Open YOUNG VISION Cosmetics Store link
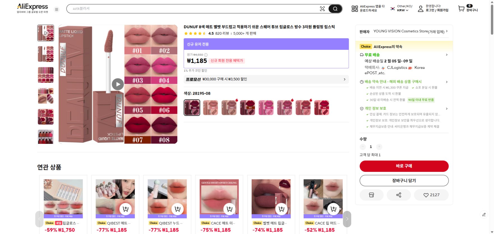The width and height of the screenshot is (494, 234). click(x=409, y=31)
